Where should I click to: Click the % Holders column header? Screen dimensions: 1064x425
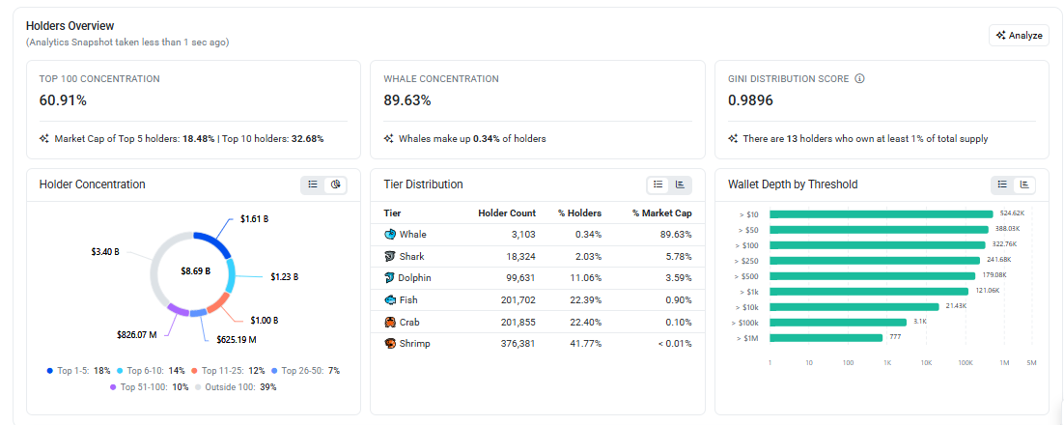click(579, 213)
